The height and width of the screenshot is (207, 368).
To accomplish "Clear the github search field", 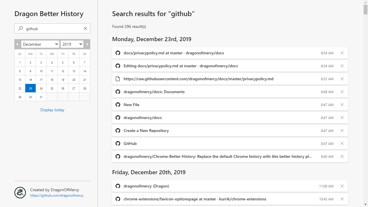I will (x=85, y=28).
